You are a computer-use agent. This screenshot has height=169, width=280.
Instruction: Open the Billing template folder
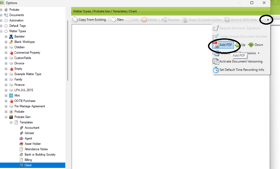click(x=28, y=160)
